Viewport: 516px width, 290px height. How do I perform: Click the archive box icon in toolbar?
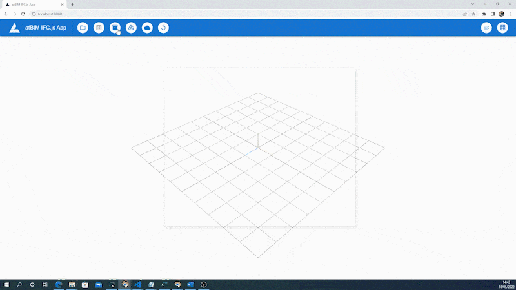[x=115, y=28]
